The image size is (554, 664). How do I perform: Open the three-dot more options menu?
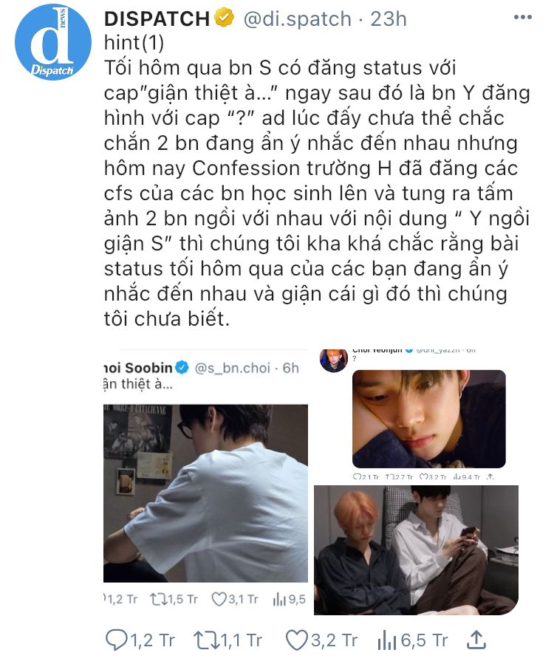click(523, 18)
